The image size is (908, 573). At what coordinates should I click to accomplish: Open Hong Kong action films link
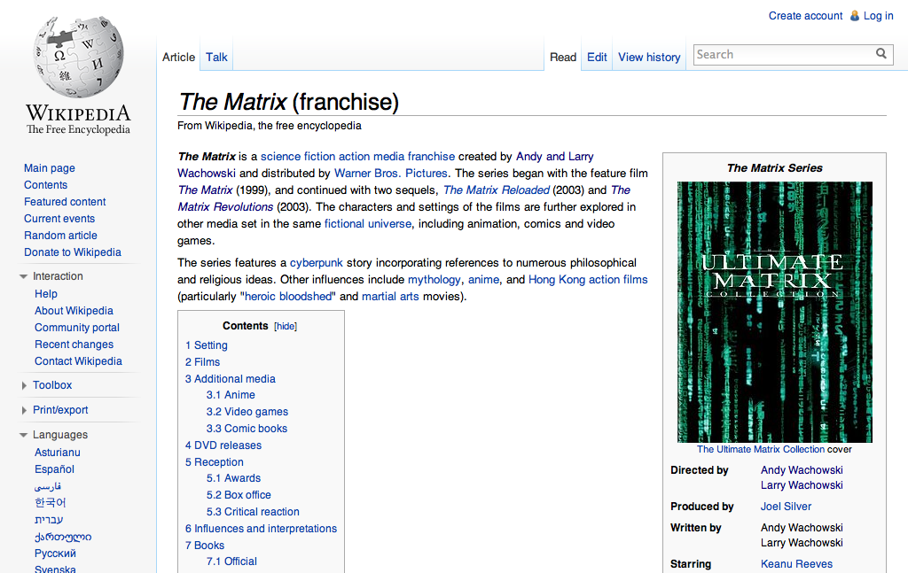coord(588,279)
